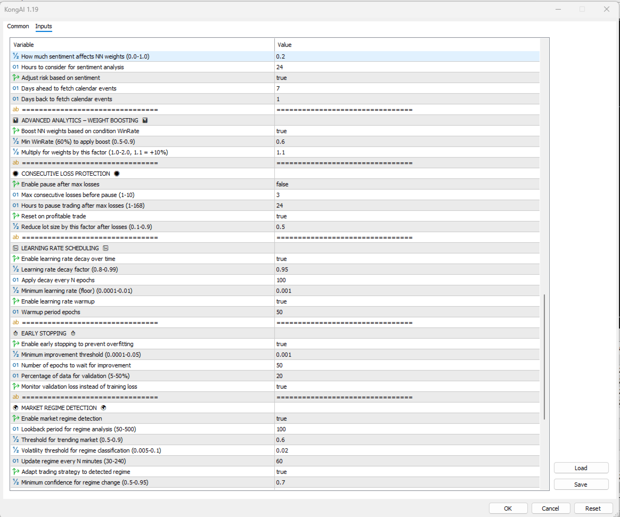Toggle Boost NN weights value true
Screen dimensions: 620x517
407,131
